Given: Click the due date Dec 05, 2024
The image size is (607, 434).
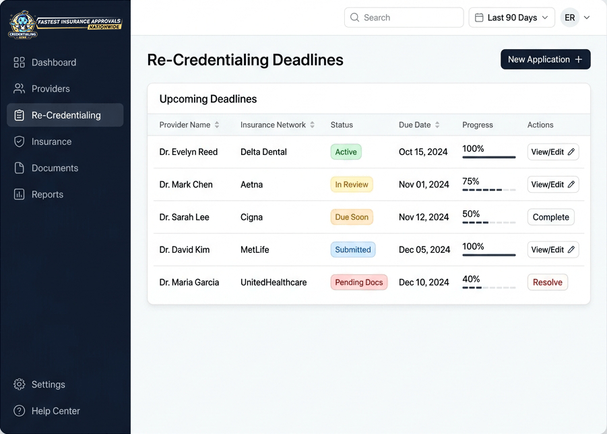Looking at the screenshot, I should click(x=424, y=249).
